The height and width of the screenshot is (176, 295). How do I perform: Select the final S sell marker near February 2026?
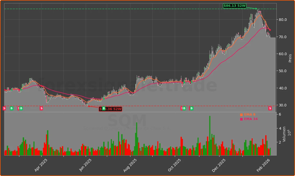[x=270, y=108]
